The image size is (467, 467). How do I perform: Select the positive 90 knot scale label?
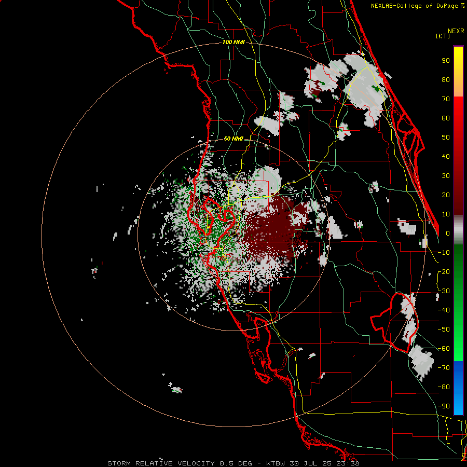(446, 61)
